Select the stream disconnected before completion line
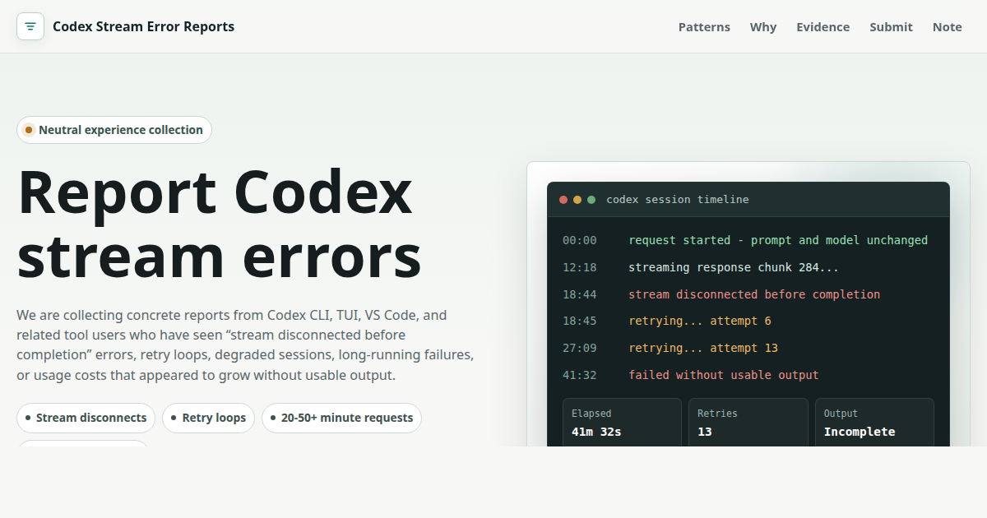 748,294
